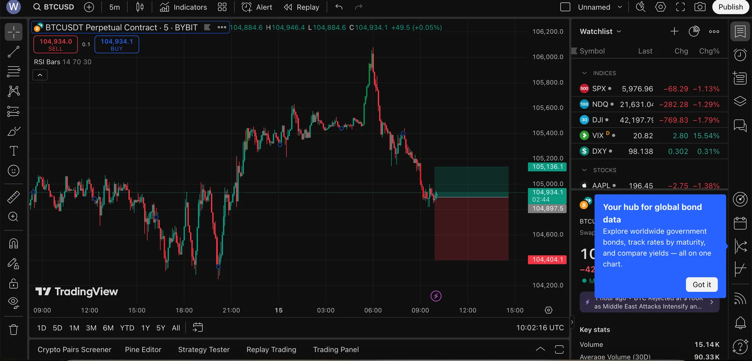Select SPX in the watchlist
This screenshot has height=361, width=752.
(649, 89)
